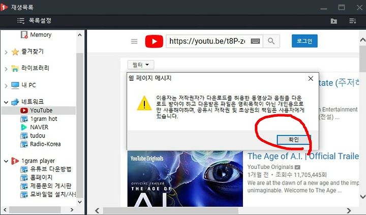
Task: Select the Memory item in the tree
Action: 41,34
